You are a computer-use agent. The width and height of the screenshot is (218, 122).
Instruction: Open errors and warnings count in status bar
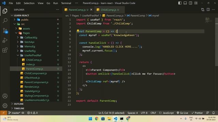32,113
